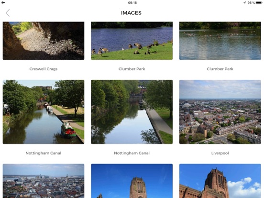The height and width of the screenshot is (198, 264).
Task: Open the Clumber Park lake water photo
Action: tap(220, 41)
